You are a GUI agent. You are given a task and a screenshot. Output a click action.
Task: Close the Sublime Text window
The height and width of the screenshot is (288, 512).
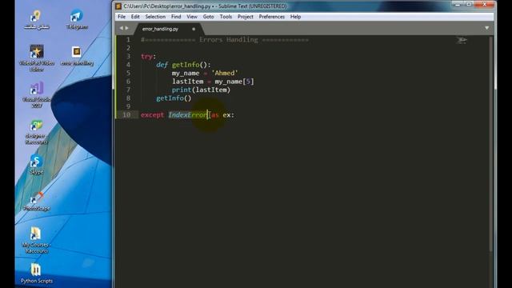click(485, 5)
